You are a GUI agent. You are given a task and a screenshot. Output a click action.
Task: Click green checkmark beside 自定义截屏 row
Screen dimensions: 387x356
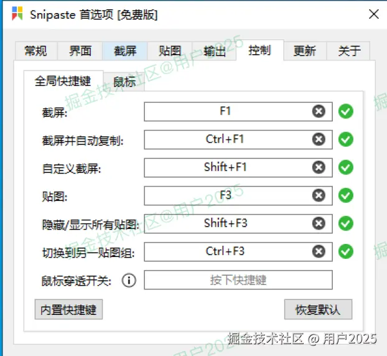click(345, 167)
